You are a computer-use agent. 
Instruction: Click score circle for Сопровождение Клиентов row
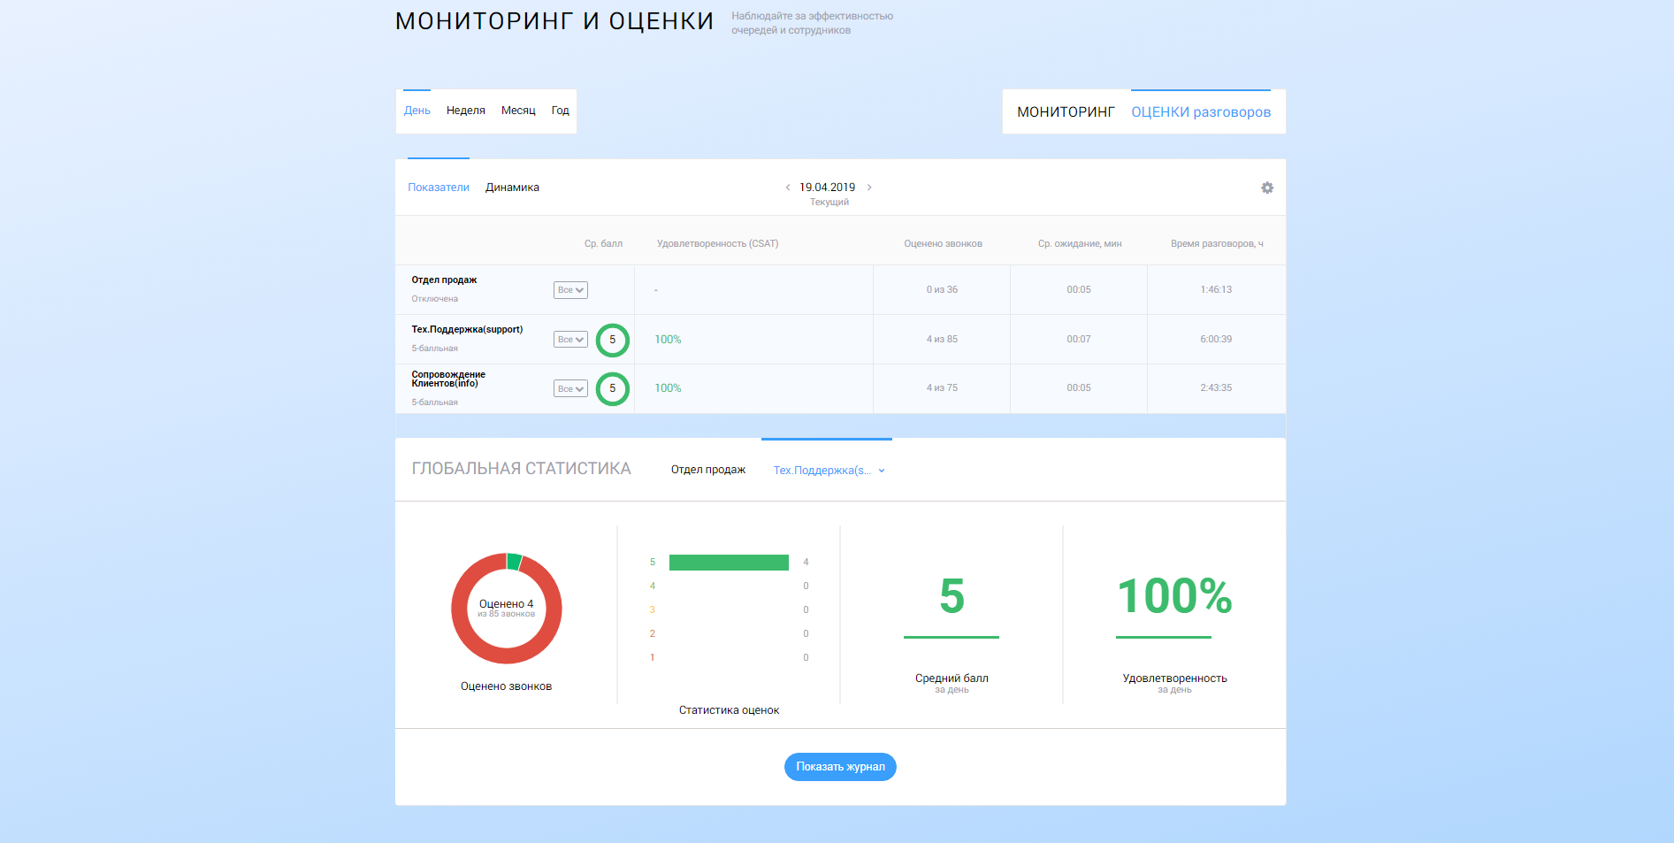coord(612,388)
